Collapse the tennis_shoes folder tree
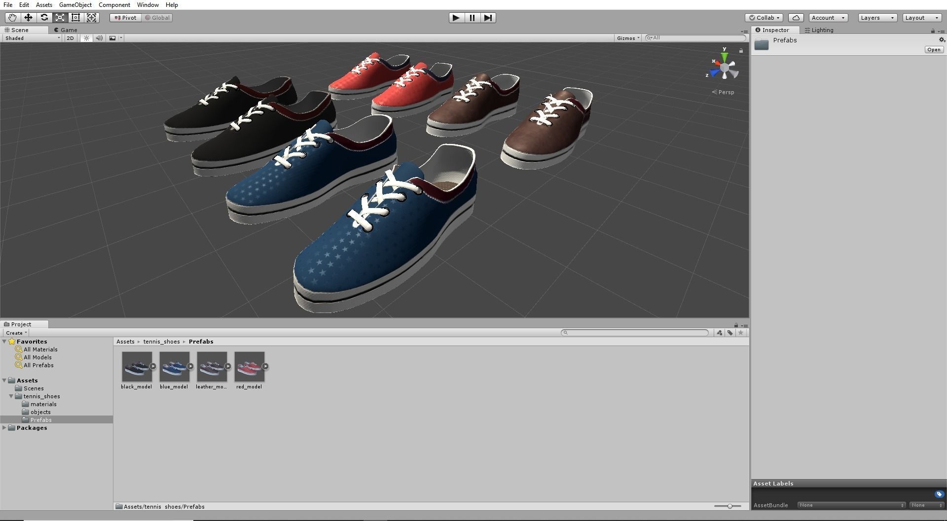 click(x=11, y=396)
